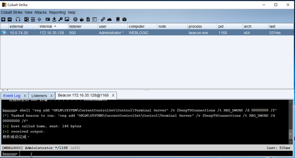This screenshot has width=295, height=158.
Task: Click the Connect to team server plus icon
Action: point(3,19)
